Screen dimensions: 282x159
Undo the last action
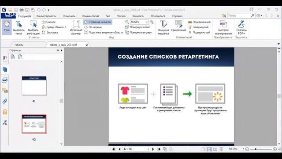(38, 10)
